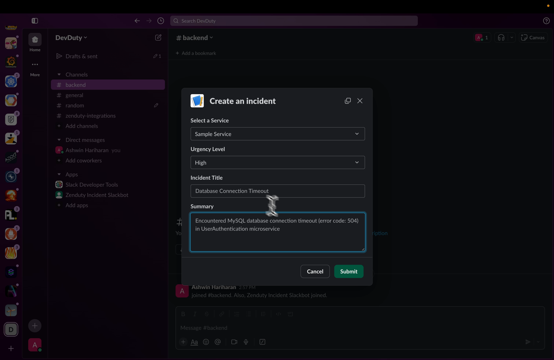The width and height of the screenshot is (554, 360).
Task: Click the code block icon
Action: tap(290, 314)
